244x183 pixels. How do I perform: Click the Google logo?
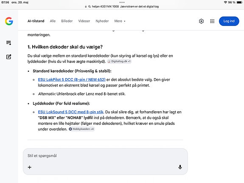[9, 21]
